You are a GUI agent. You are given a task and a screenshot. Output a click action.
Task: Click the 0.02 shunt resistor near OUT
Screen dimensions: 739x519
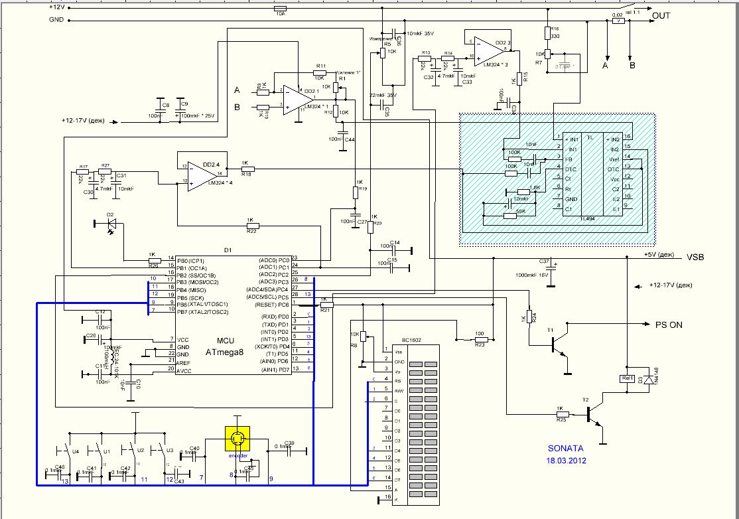[618, 21]
